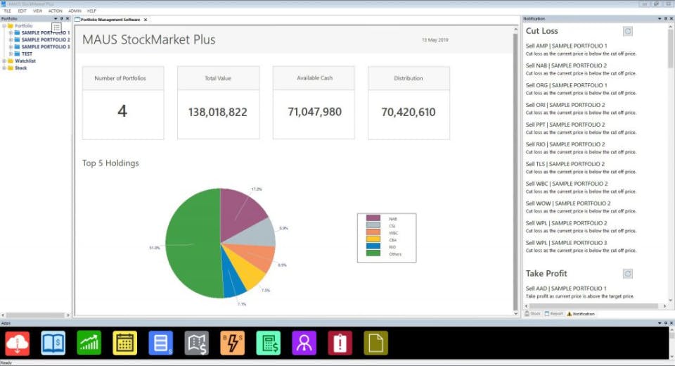Open the red clipboard alert app
The image size is (675, 366).
pos(340,343)
